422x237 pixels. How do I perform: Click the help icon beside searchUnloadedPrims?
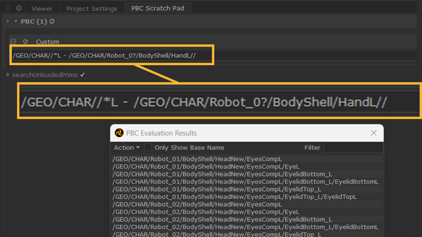tap(7, 74)
